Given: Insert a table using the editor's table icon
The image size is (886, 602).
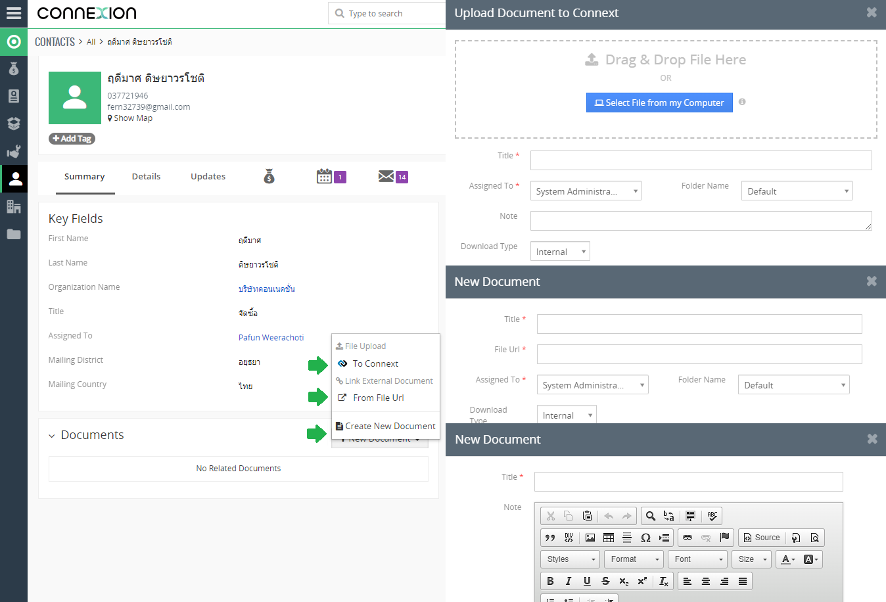Looking at the screenshot, I should (x=609, y=538).
